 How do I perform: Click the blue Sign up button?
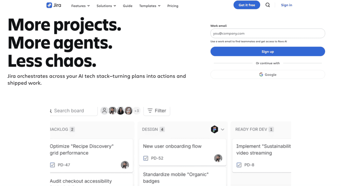267,52
